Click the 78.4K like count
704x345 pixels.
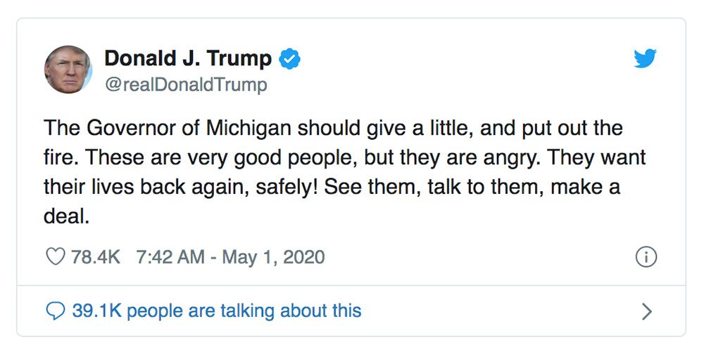pos(96,257)
